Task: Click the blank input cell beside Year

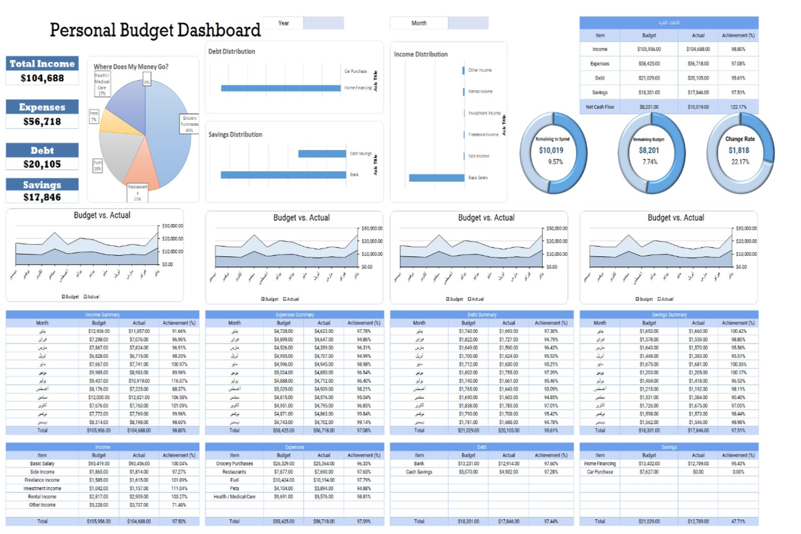Action: [323, 23]
